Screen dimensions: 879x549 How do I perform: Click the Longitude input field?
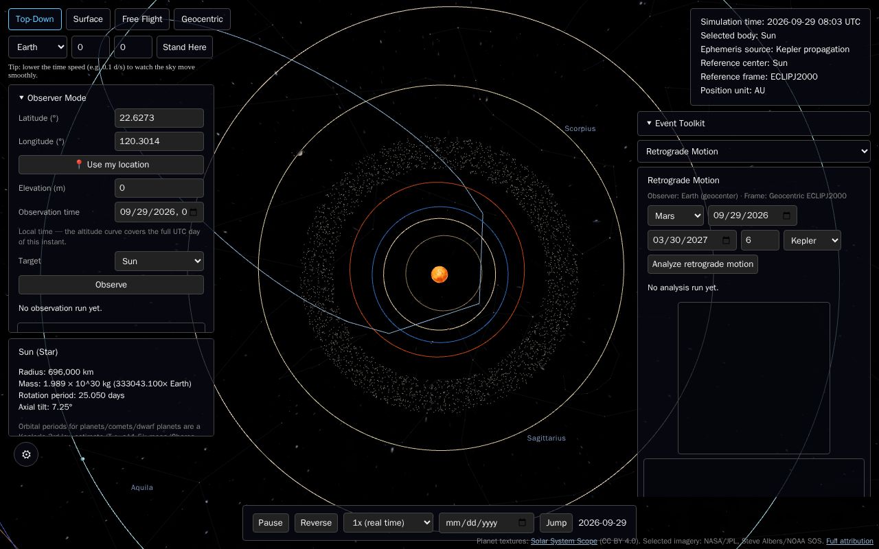159,141
